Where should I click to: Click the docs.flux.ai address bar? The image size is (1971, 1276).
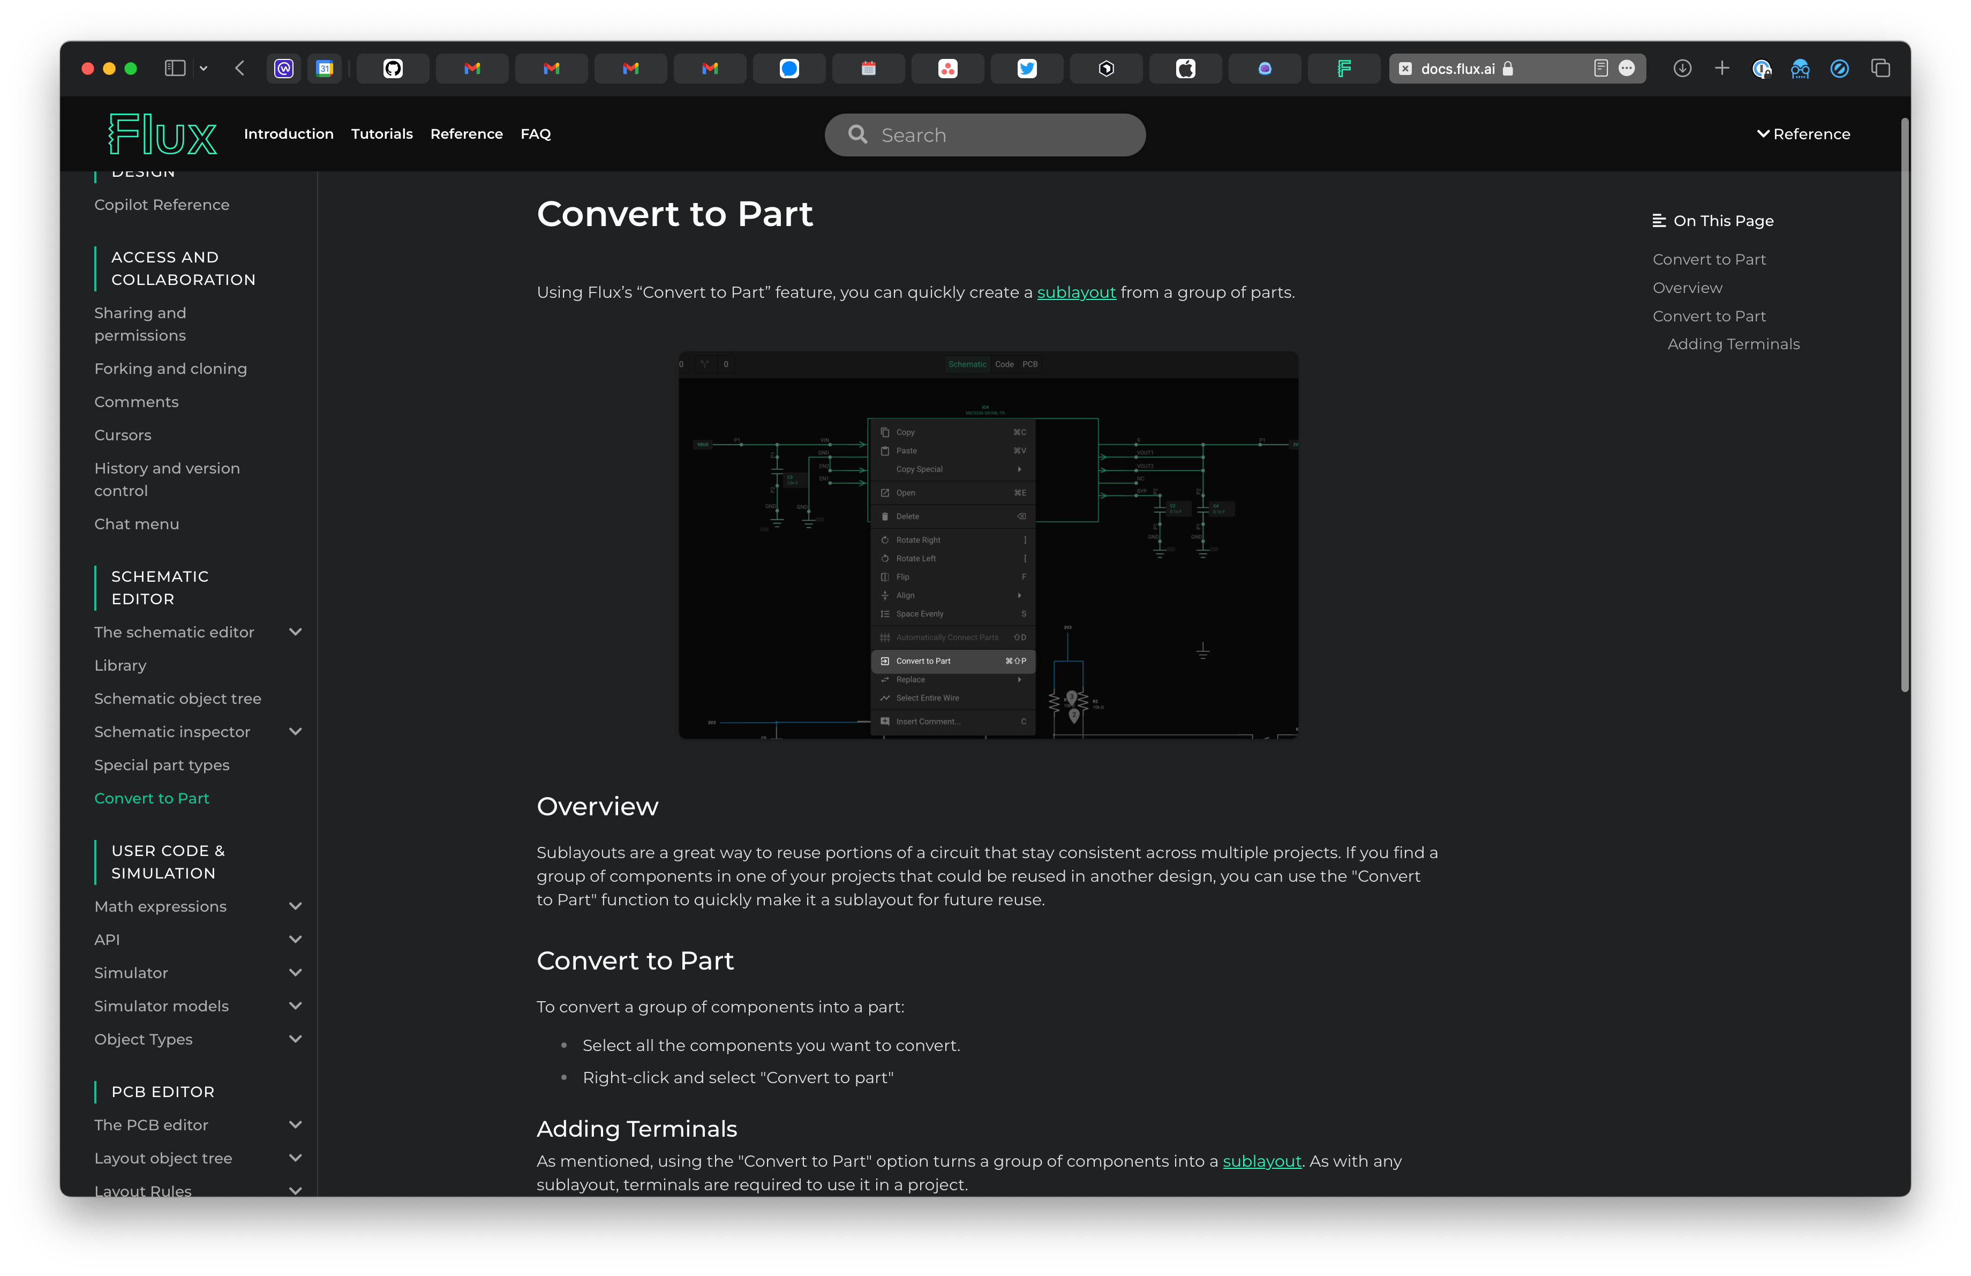(1516, 68)
